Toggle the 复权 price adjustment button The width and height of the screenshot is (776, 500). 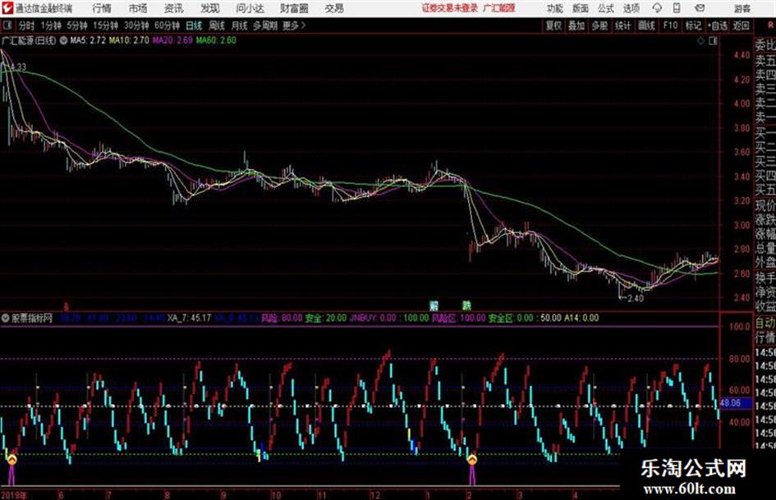pos(554,25)
